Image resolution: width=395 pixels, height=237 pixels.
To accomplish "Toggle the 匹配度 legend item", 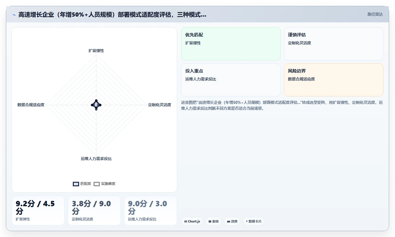I will (x=82, y=184).
